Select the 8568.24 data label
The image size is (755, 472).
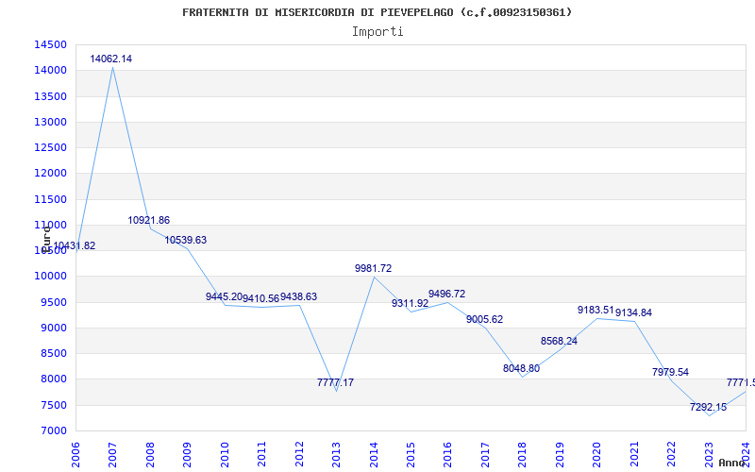coord(559,341)
